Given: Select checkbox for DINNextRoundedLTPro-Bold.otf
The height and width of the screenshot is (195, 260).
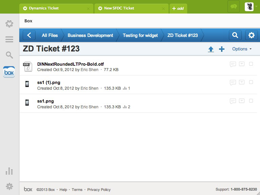Looking at the screenshot, I should coord(251,64).
